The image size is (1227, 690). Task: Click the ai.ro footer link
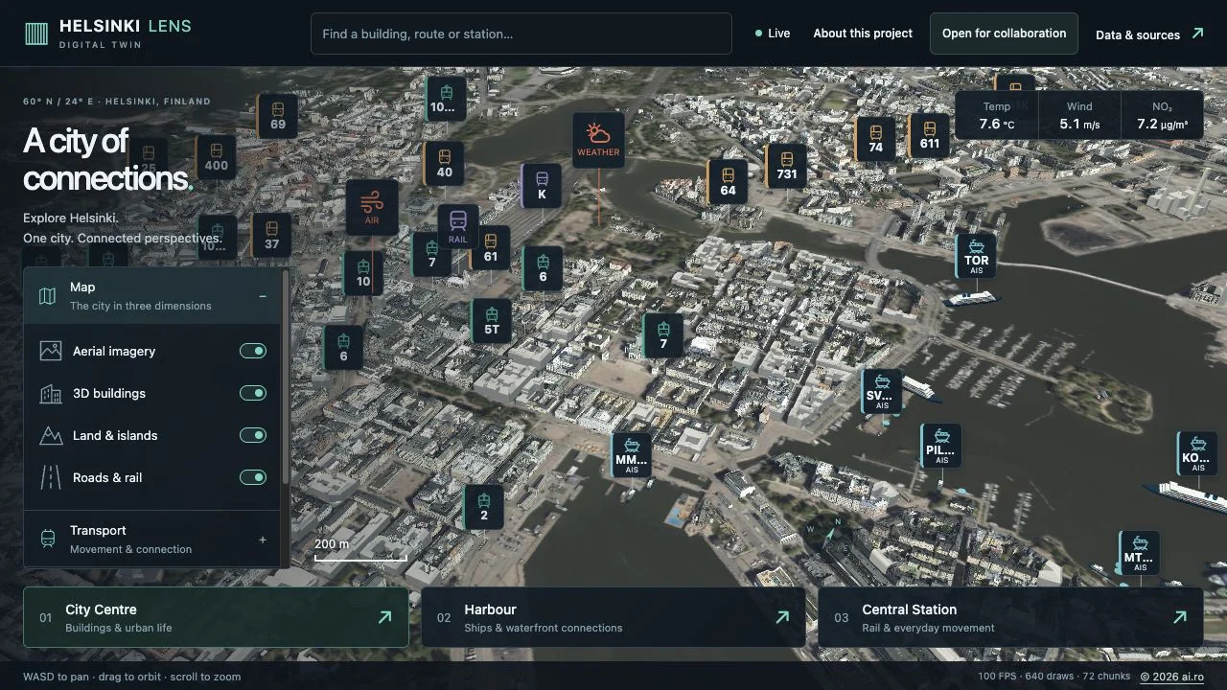1171,677
